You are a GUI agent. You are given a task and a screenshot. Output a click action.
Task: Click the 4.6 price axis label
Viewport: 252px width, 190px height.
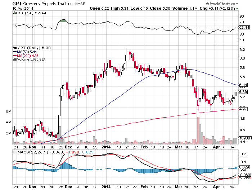click(242, 130)
